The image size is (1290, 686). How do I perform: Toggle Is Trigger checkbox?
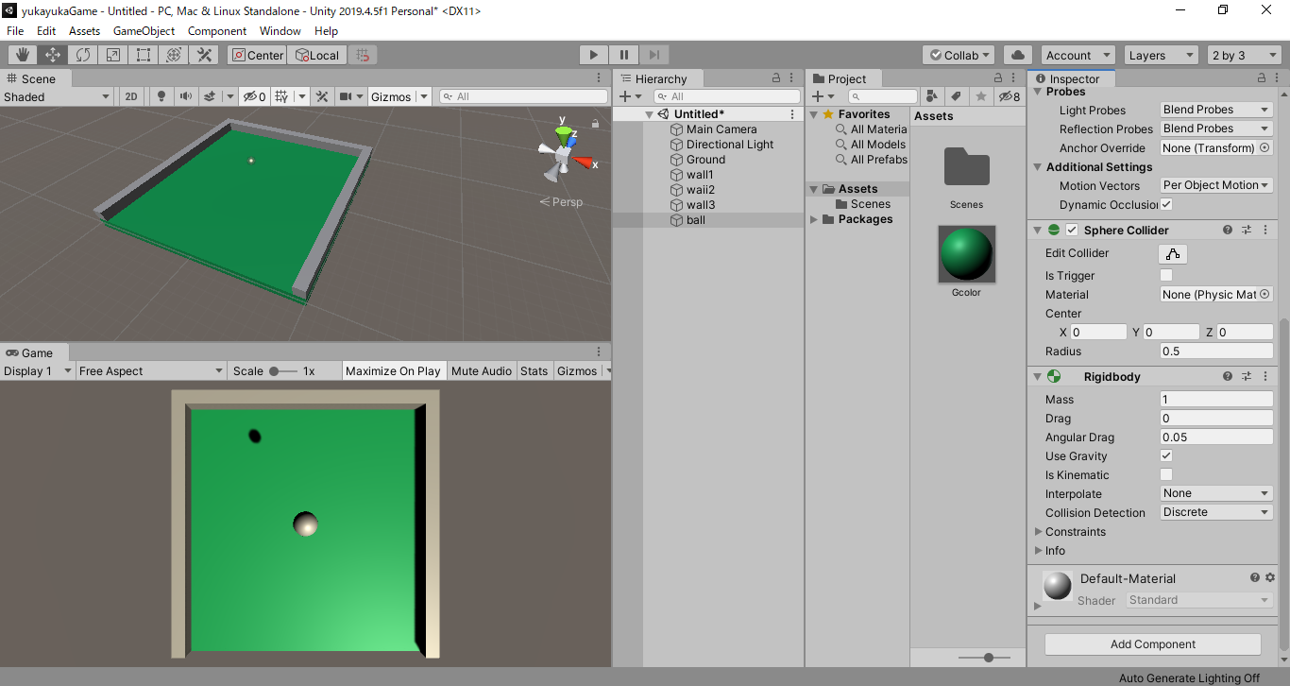1166,275
